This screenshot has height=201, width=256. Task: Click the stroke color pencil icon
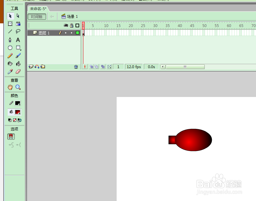[x=11, y=103]
